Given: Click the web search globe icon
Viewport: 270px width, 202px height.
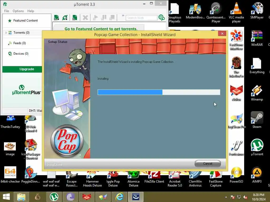Looking at the screenshot, I should (x=162, y=18).
